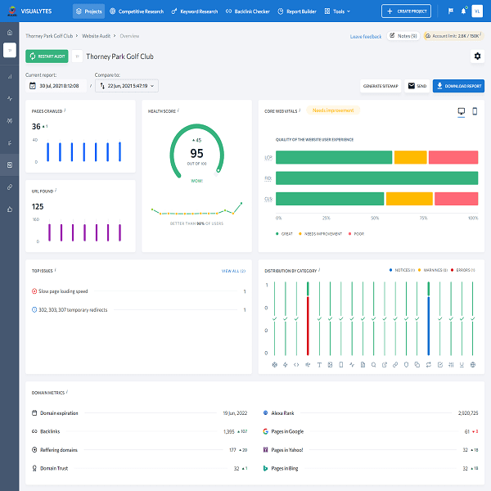Open Backlink Checker in top navigation
This screenshot has width=491, height=491.
(x=252, y=11)
